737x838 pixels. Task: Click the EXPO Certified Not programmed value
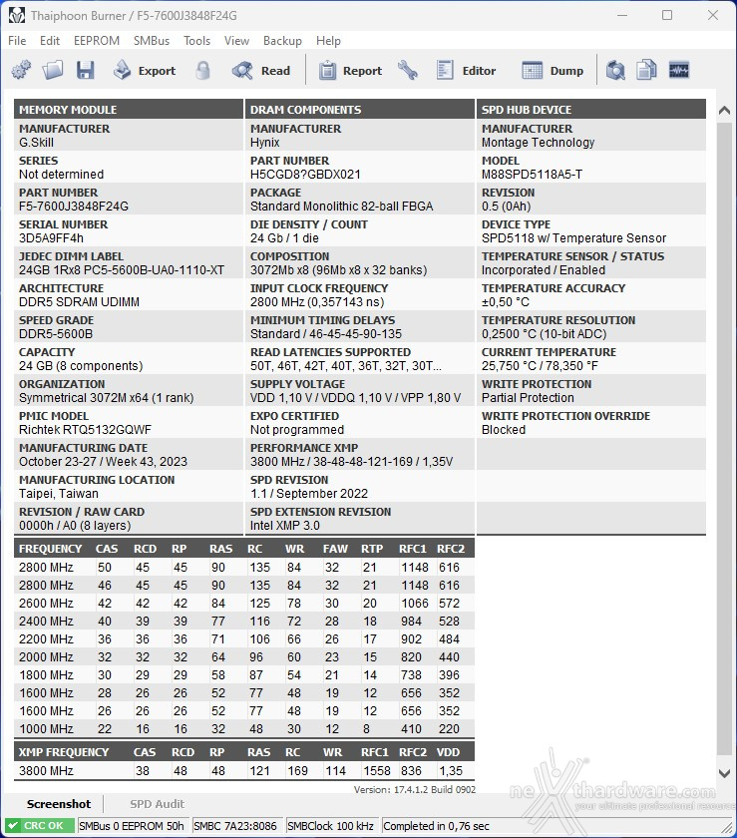(297, 430)
